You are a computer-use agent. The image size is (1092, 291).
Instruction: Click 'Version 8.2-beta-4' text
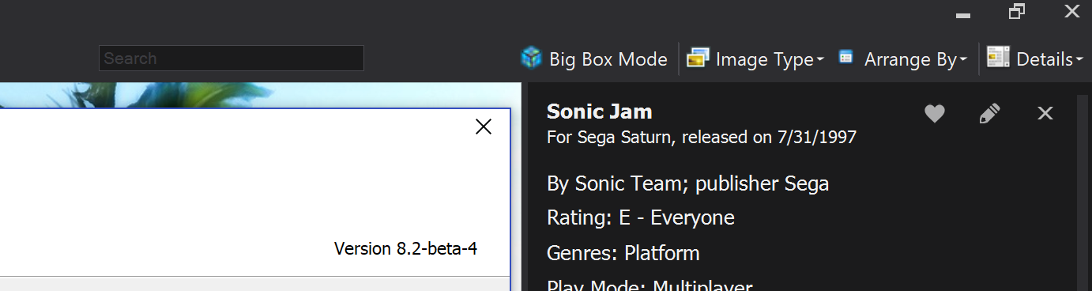[x=406, y=248]
